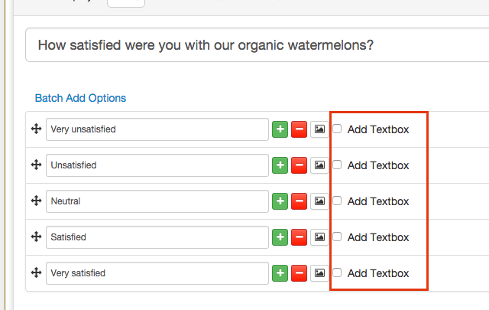
Task: Open the Batch Add Options link
Action: (80, 98)
